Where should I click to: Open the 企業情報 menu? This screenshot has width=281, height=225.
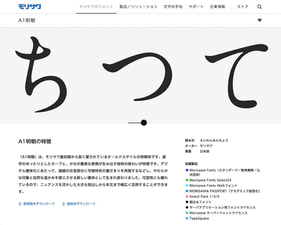217,7
